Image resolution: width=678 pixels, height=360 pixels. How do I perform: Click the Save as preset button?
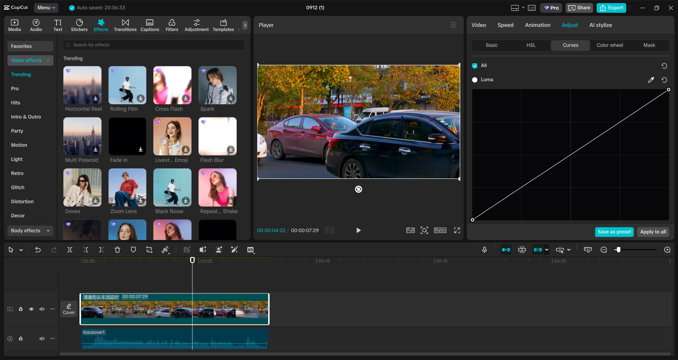click(x=614, y=232)
